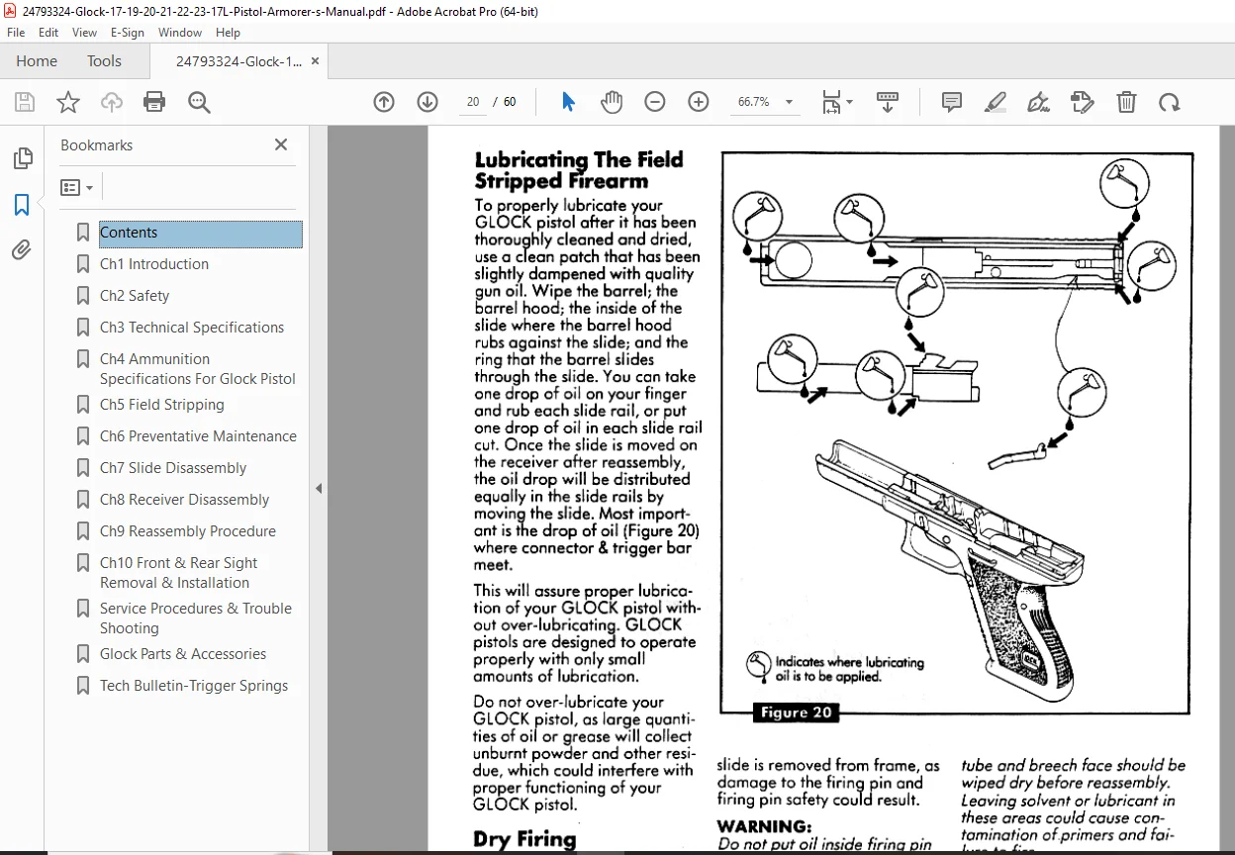Image resolution: width=1235 pixels, height=855 pixels.
Task: Click the scrolling mode icon
Action: [x=888, y=102]
